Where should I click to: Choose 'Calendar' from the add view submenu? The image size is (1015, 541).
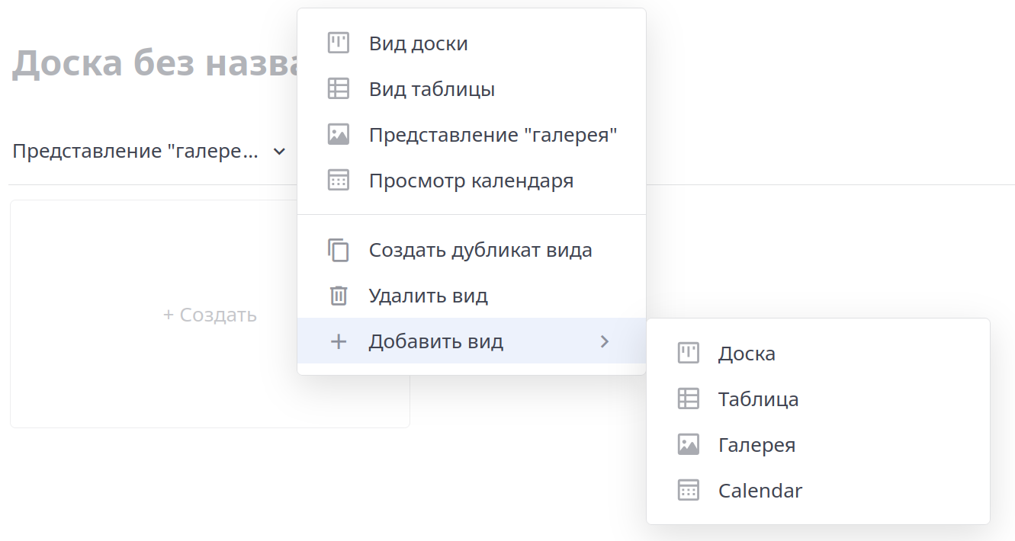(760, 490)
